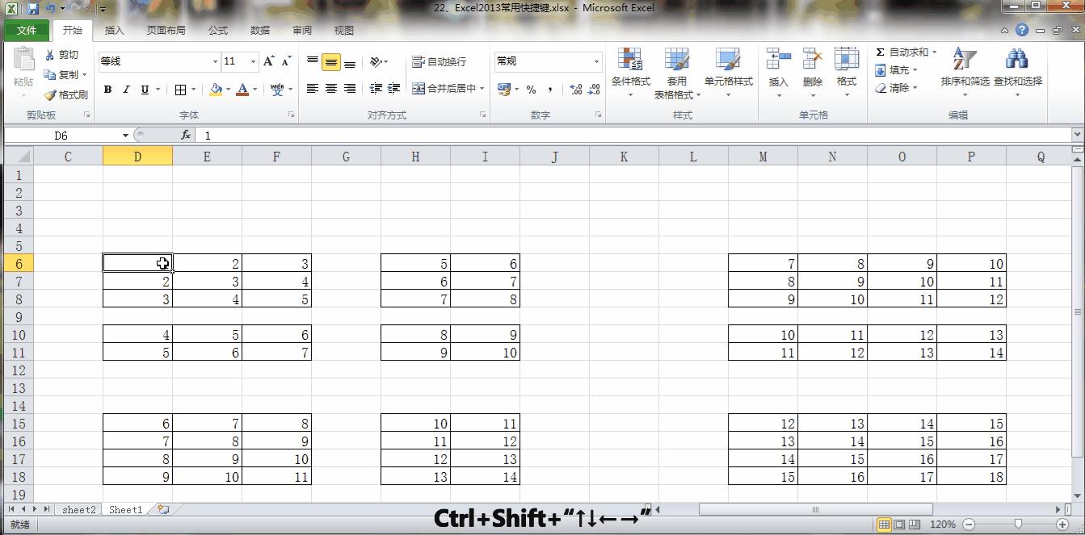The image size is (1085, 535).
Task: Toggle right horizontal alignment
Action: click(350, 89)
